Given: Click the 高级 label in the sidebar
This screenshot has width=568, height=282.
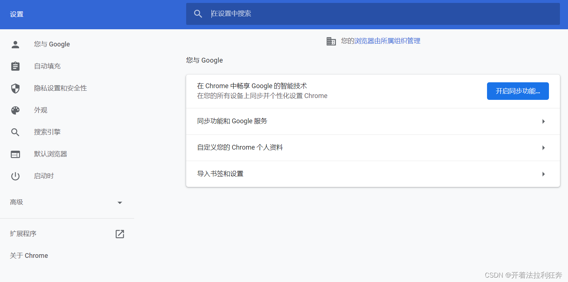Looking at the screenshot, I should pyautogui.click(x=16, y=202).
